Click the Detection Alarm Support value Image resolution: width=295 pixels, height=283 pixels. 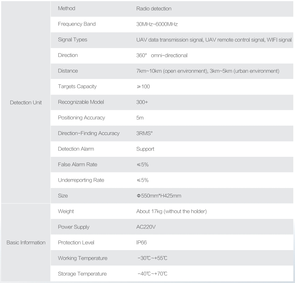(145, 149)
